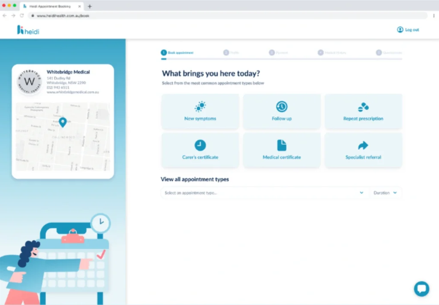Click the What brings you here today? heading
Viewport: 439px width, 305px height.
[211, 73]
